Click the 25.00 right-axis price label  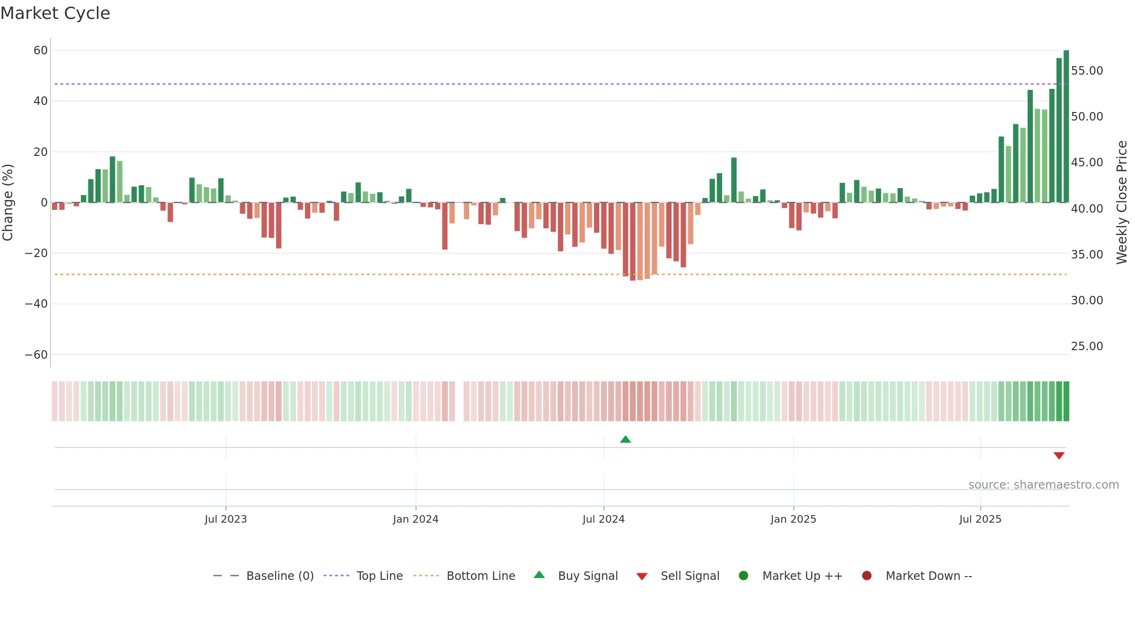pos(1087,346)
